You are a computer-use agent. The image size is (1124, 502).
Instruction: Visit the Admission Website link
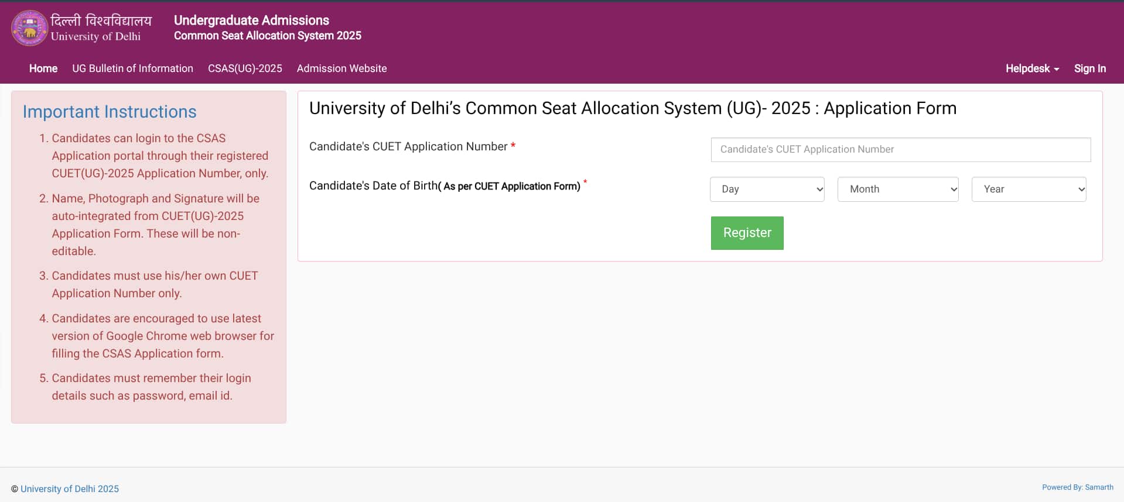click(341, 68)
